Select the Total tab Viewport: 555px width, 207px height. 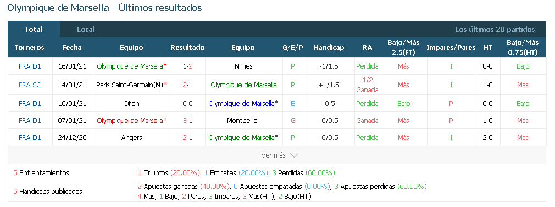pos(34,29)
